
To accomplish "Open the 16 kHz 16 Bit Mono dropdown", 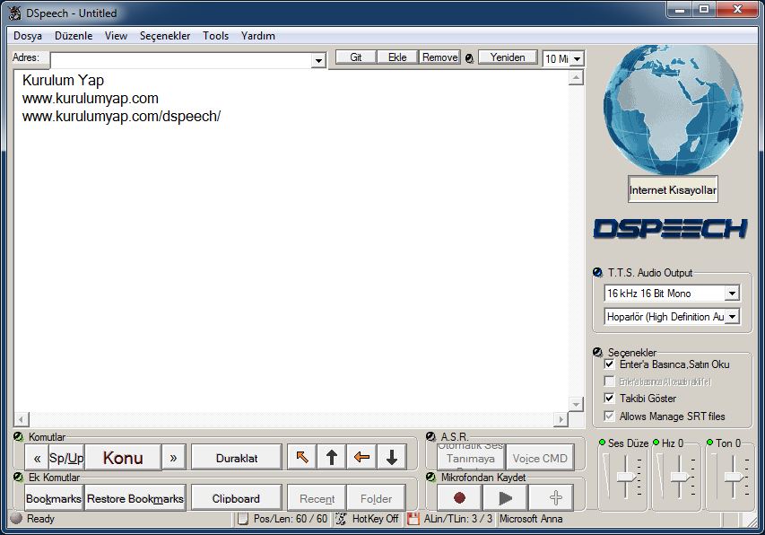I will 732,294.
